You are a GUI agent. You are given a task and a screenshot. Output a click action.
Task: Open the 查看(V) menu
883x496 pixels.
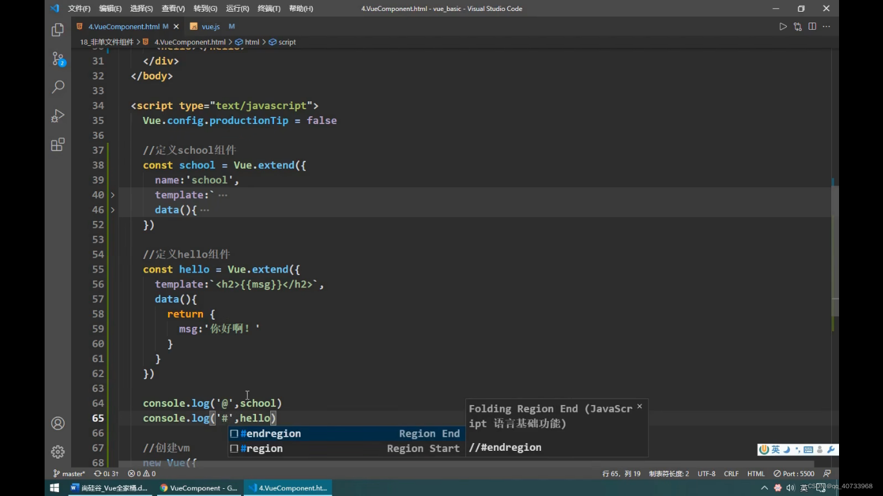click(173, 8)
